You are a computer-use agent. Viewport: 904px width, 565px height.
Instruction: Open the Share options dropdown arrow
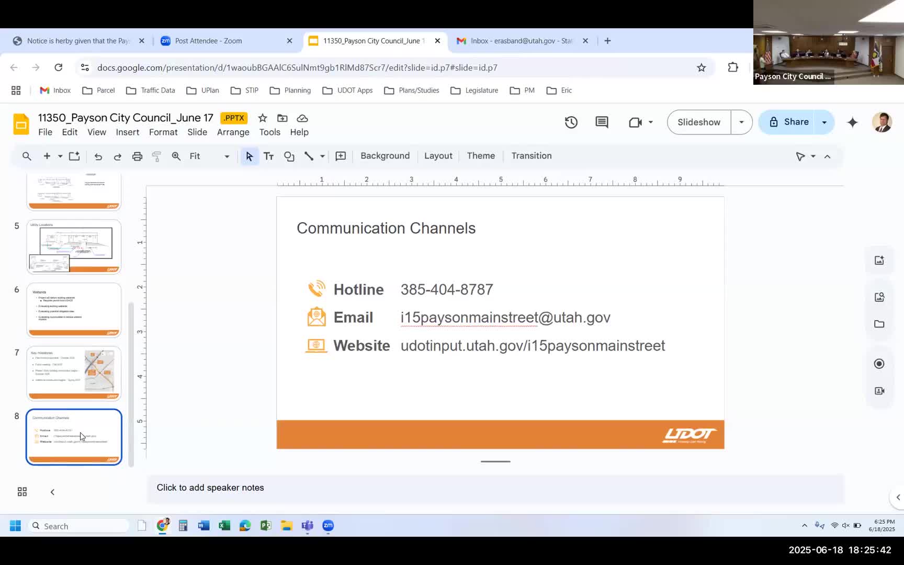tap(824, 122)
